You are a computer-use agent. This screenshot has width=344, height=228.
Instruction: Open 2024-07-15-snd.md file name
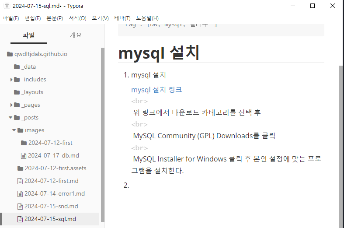point(51,207)
